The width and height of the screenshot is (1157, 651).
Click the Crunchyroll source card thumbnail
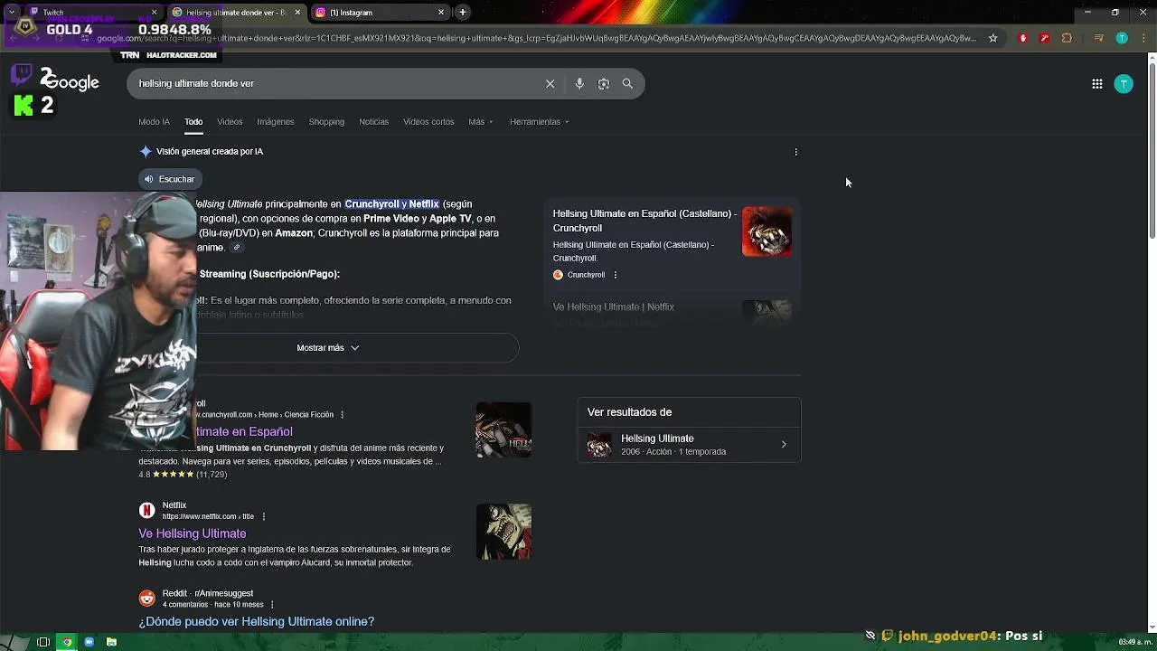pos(767,231)
